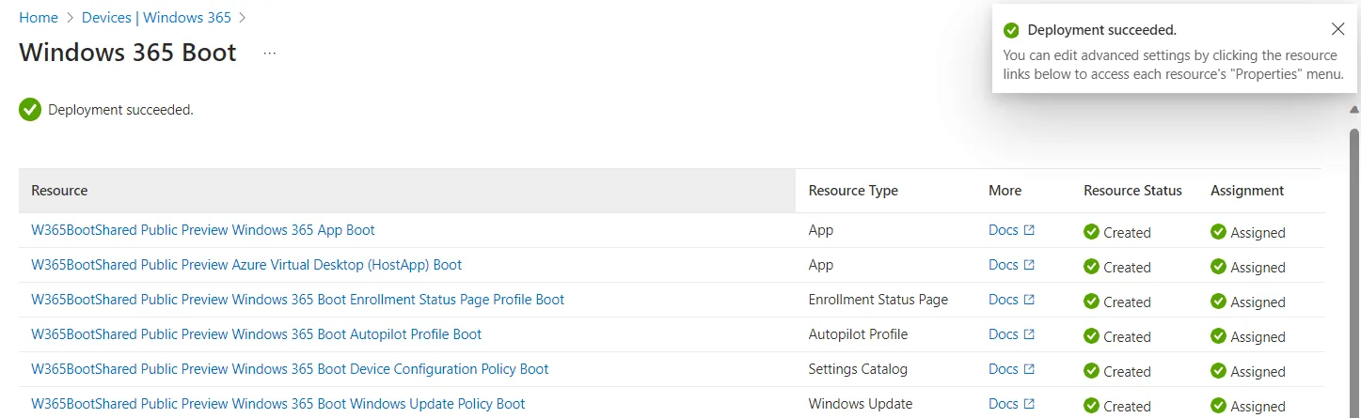Screen dimensions: 1361x418
Task: Go to Home breadcrumb
Action: (39, 18)
